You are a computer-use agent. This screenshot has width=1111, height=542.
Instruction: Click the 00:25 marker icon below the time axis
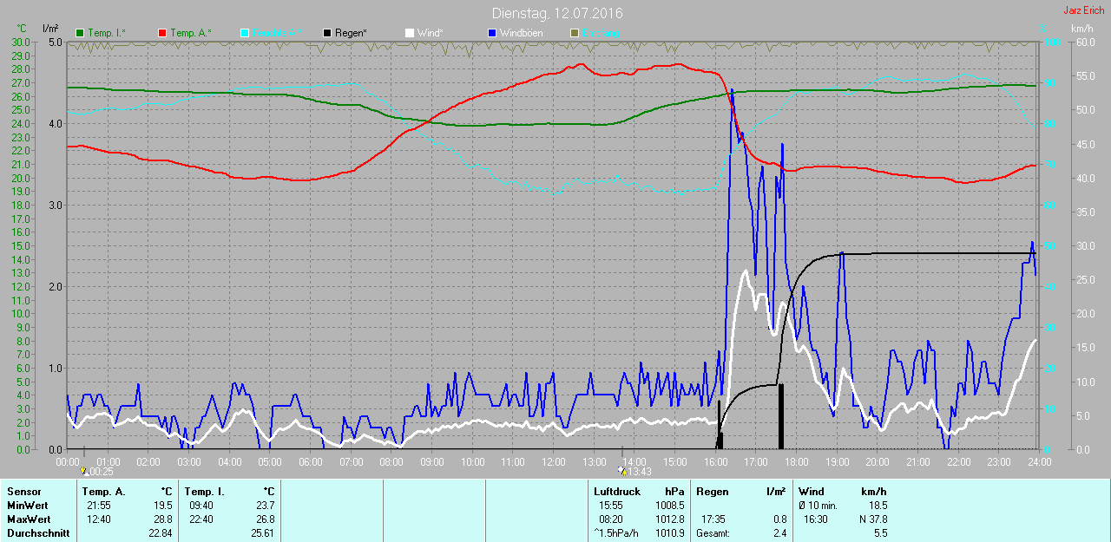pyautogui.click(x=83, y=471)
